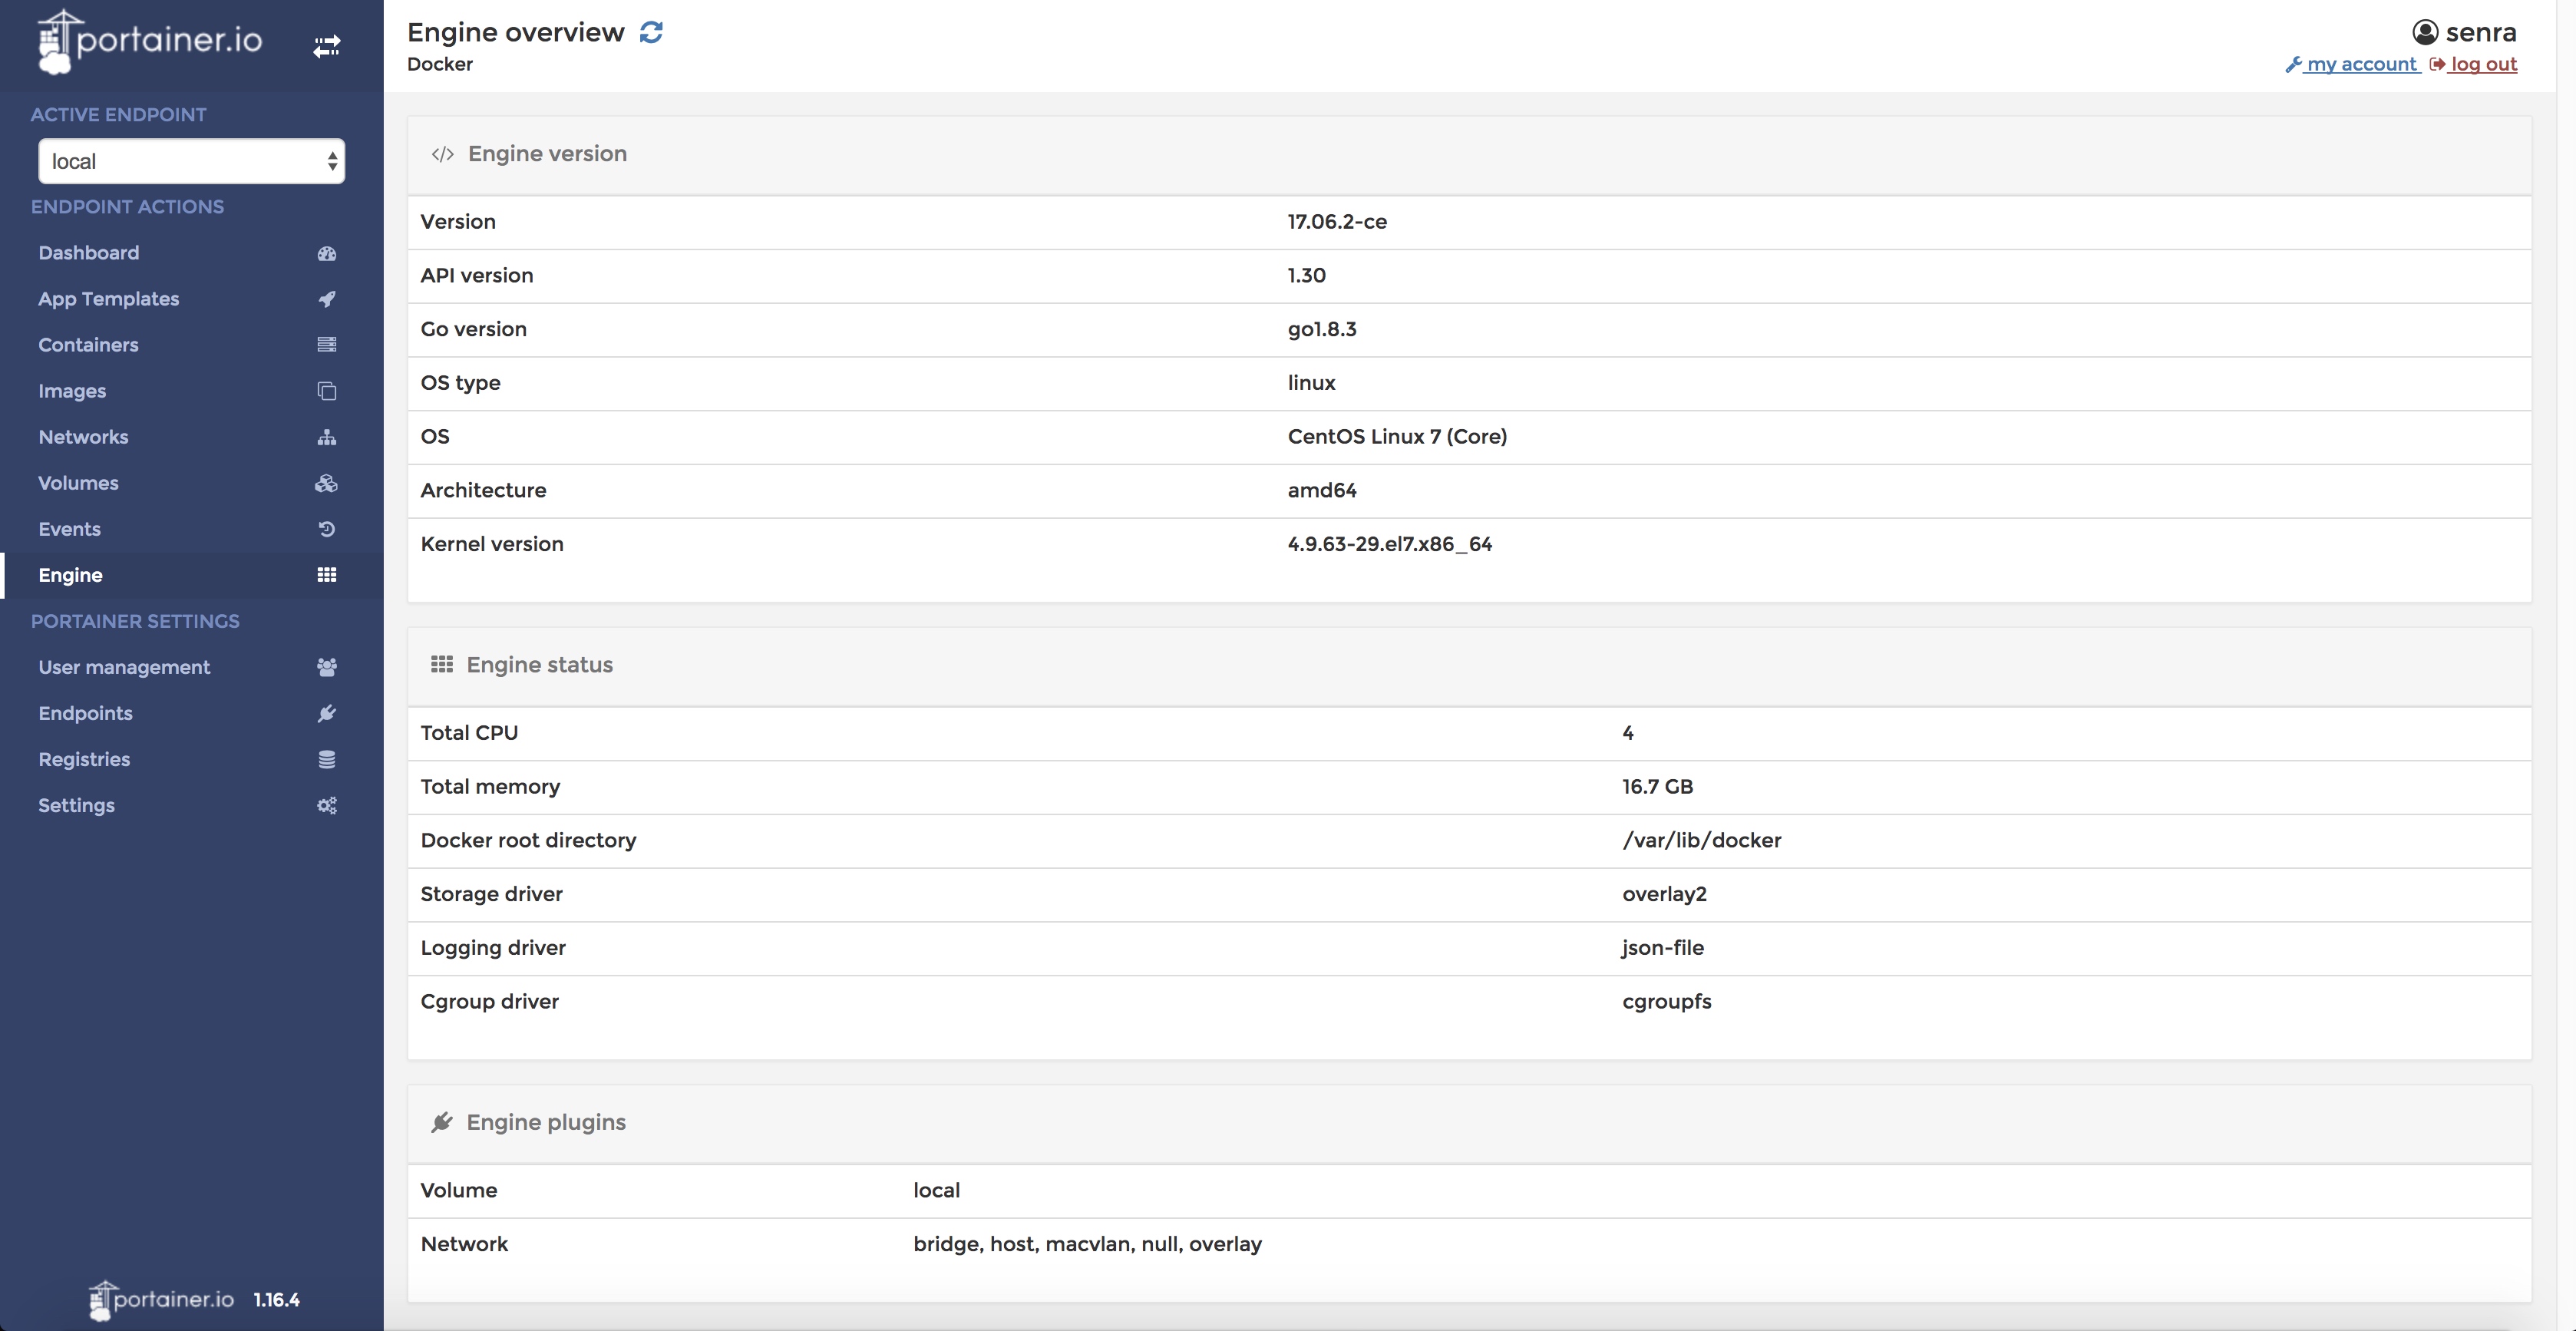
Task: Click the Architecture value amd64
Action: pos(1322,491)
